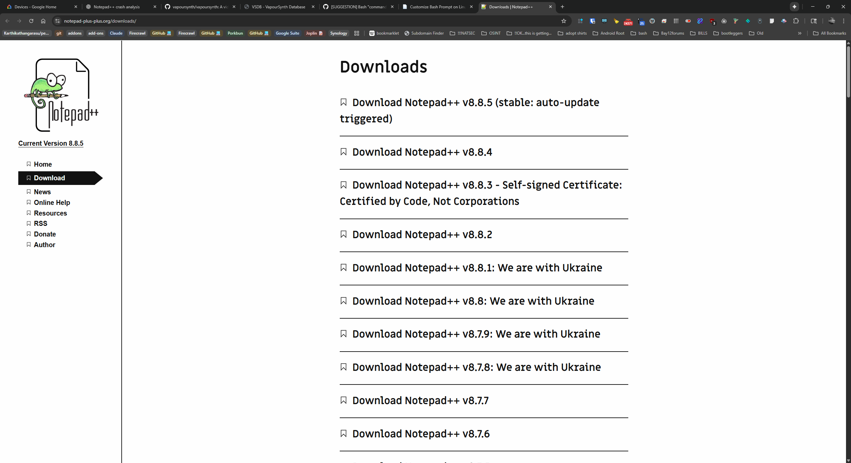Click the home button in toolbar
This screenshot has height=463, width=851.
click(x=43, y=21)
